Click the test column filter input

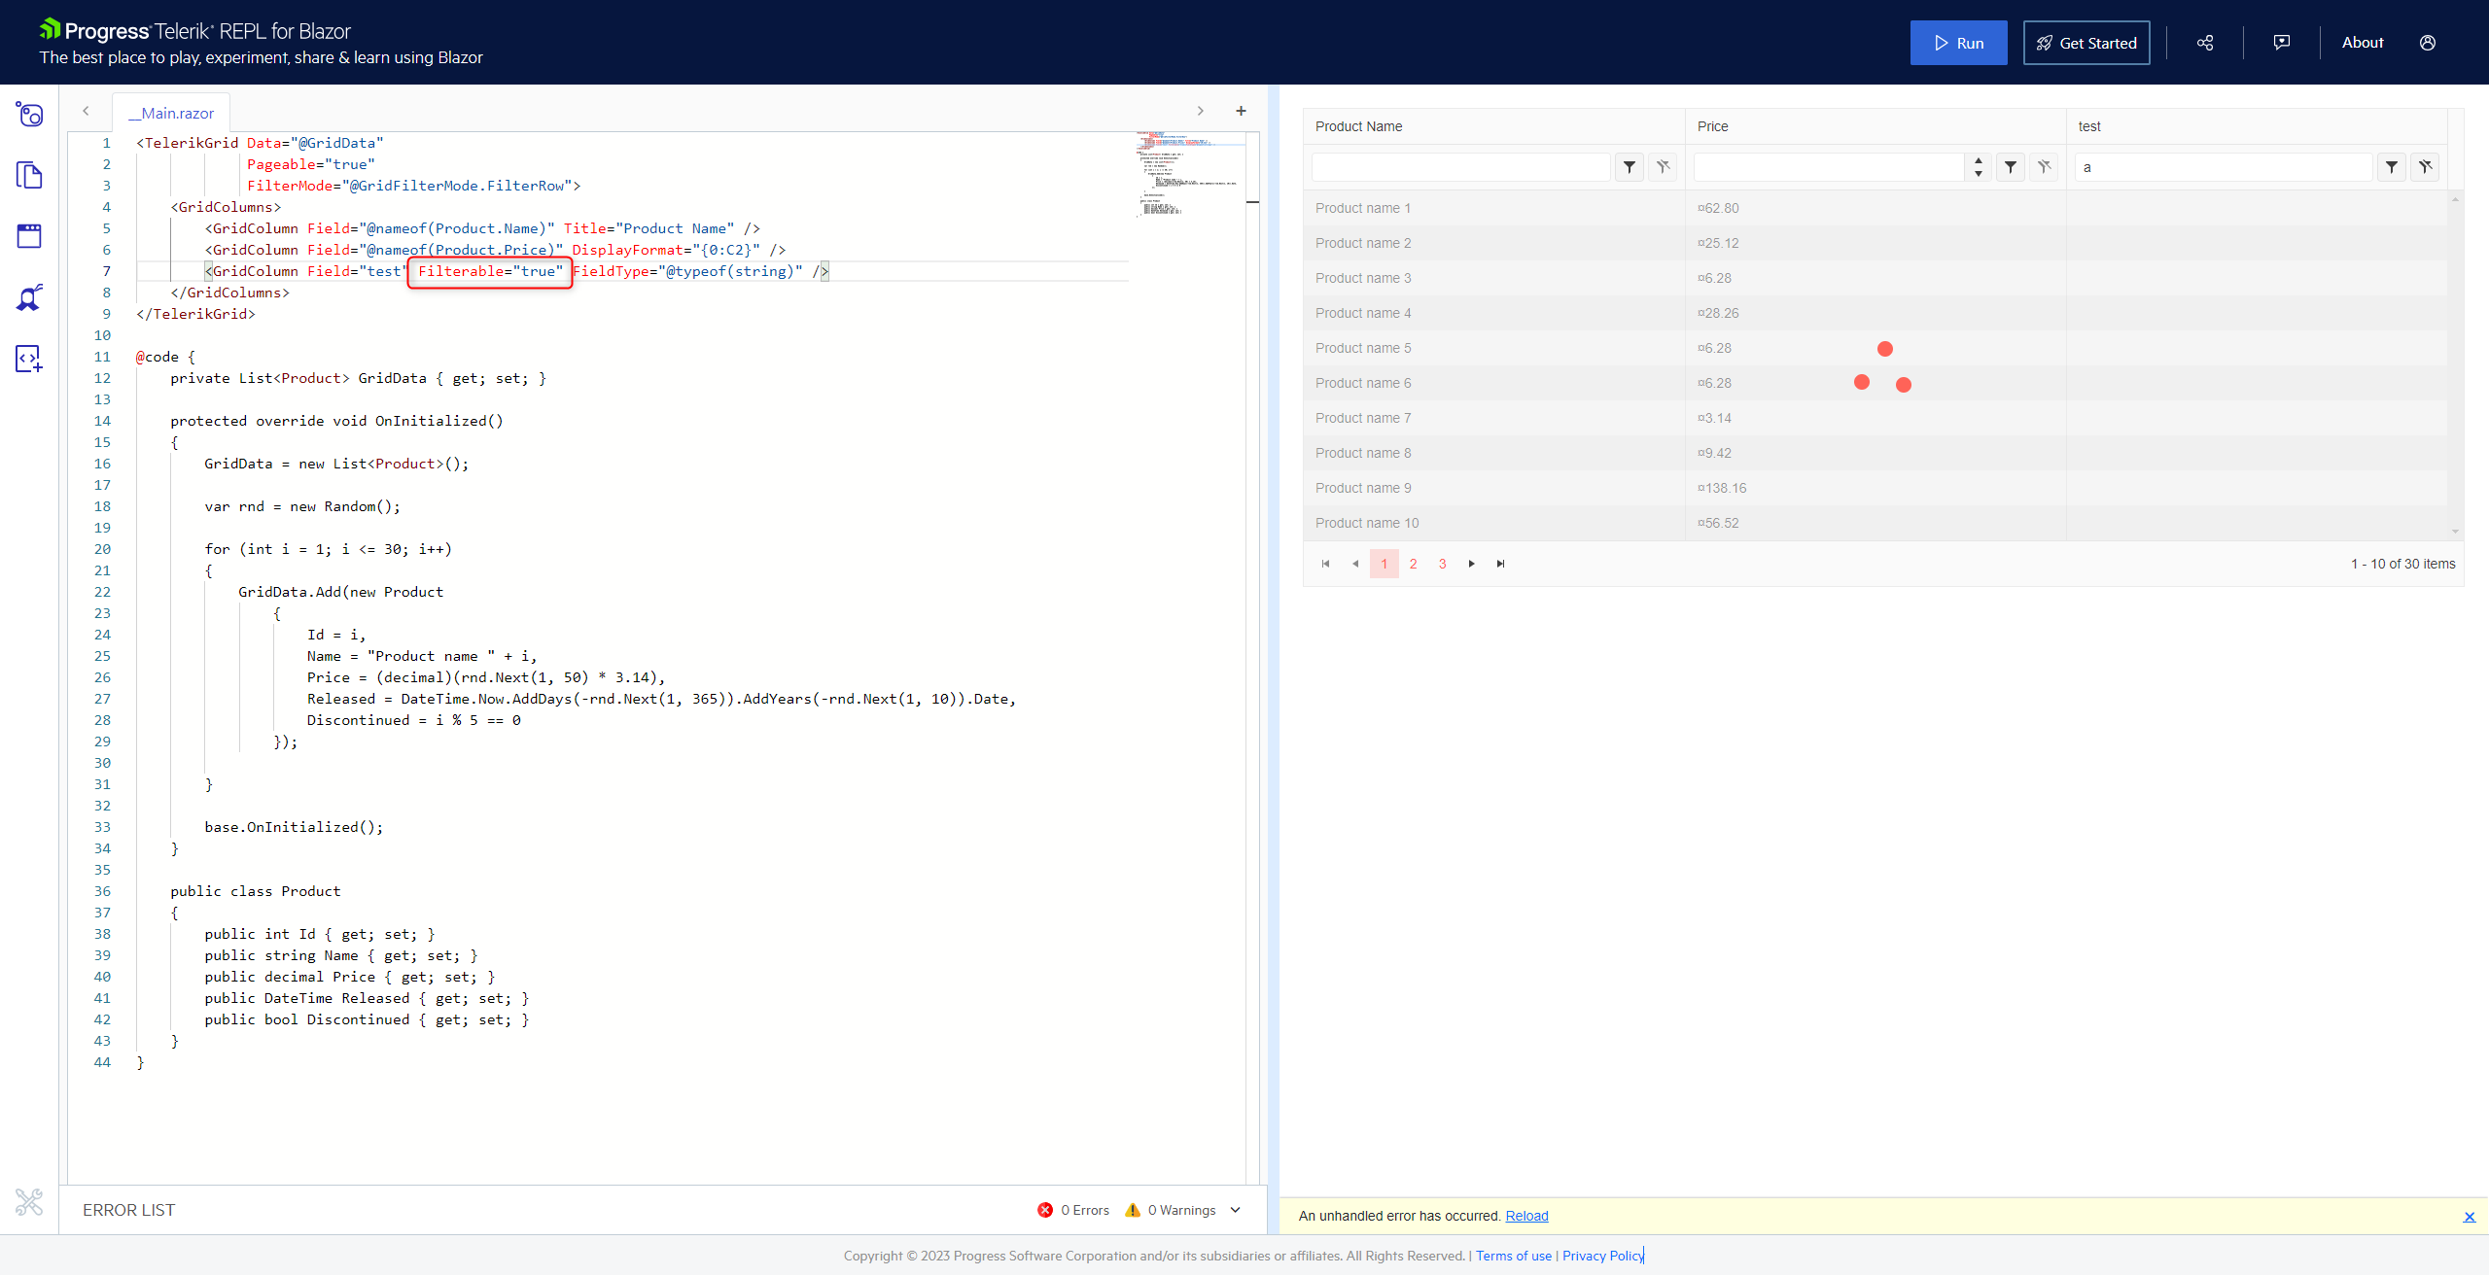point(2223,167)
